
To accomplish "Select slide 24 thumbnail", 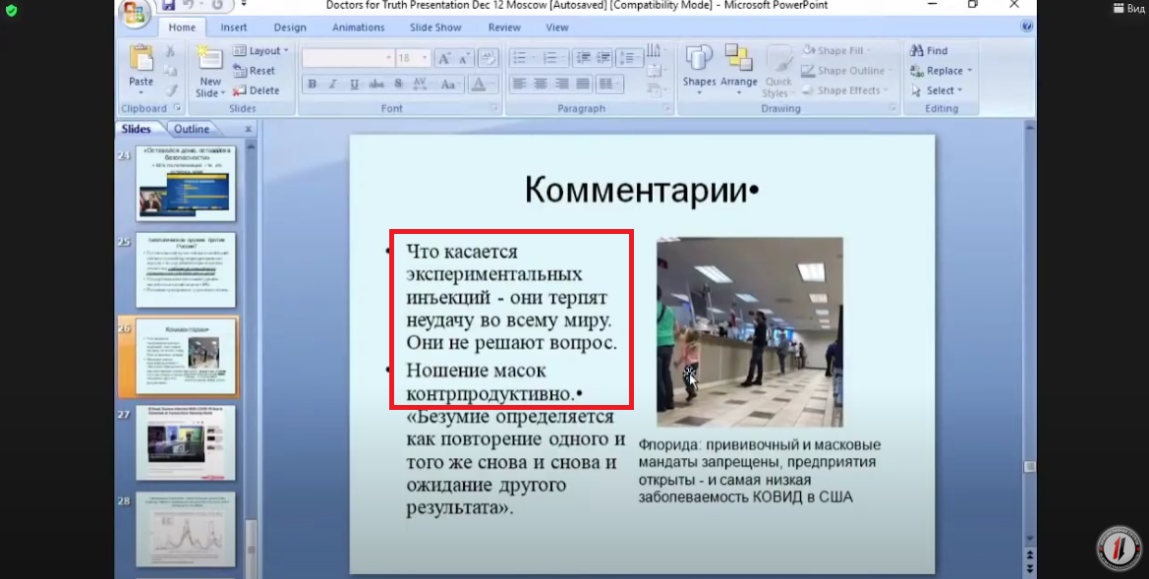I will coord(186,183).
